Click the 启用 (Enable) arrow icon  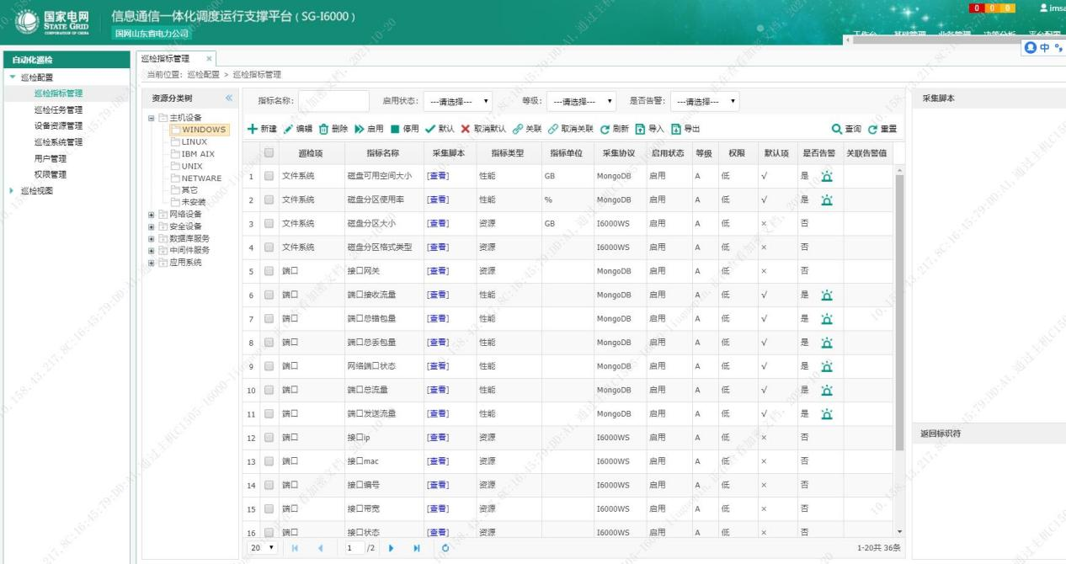point(359,129)
